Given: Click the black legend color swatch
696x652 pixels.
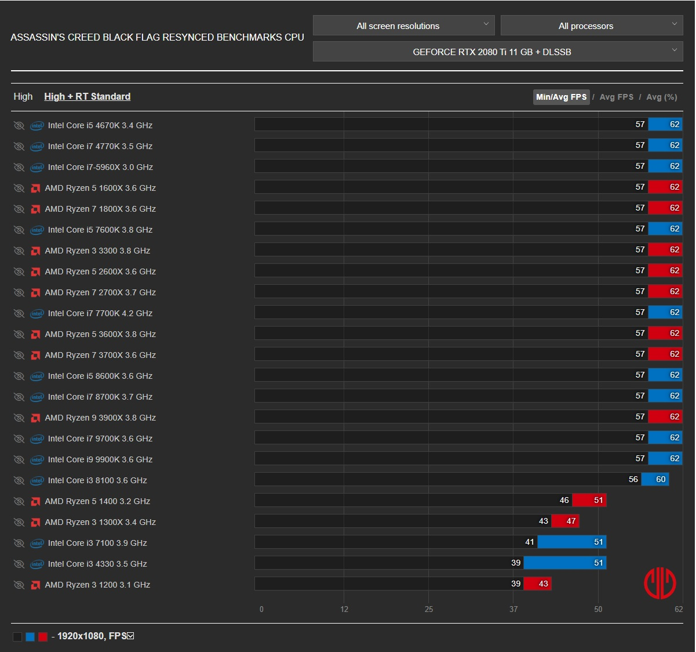Looking at the screenshot, I should [x=17, y=636].
